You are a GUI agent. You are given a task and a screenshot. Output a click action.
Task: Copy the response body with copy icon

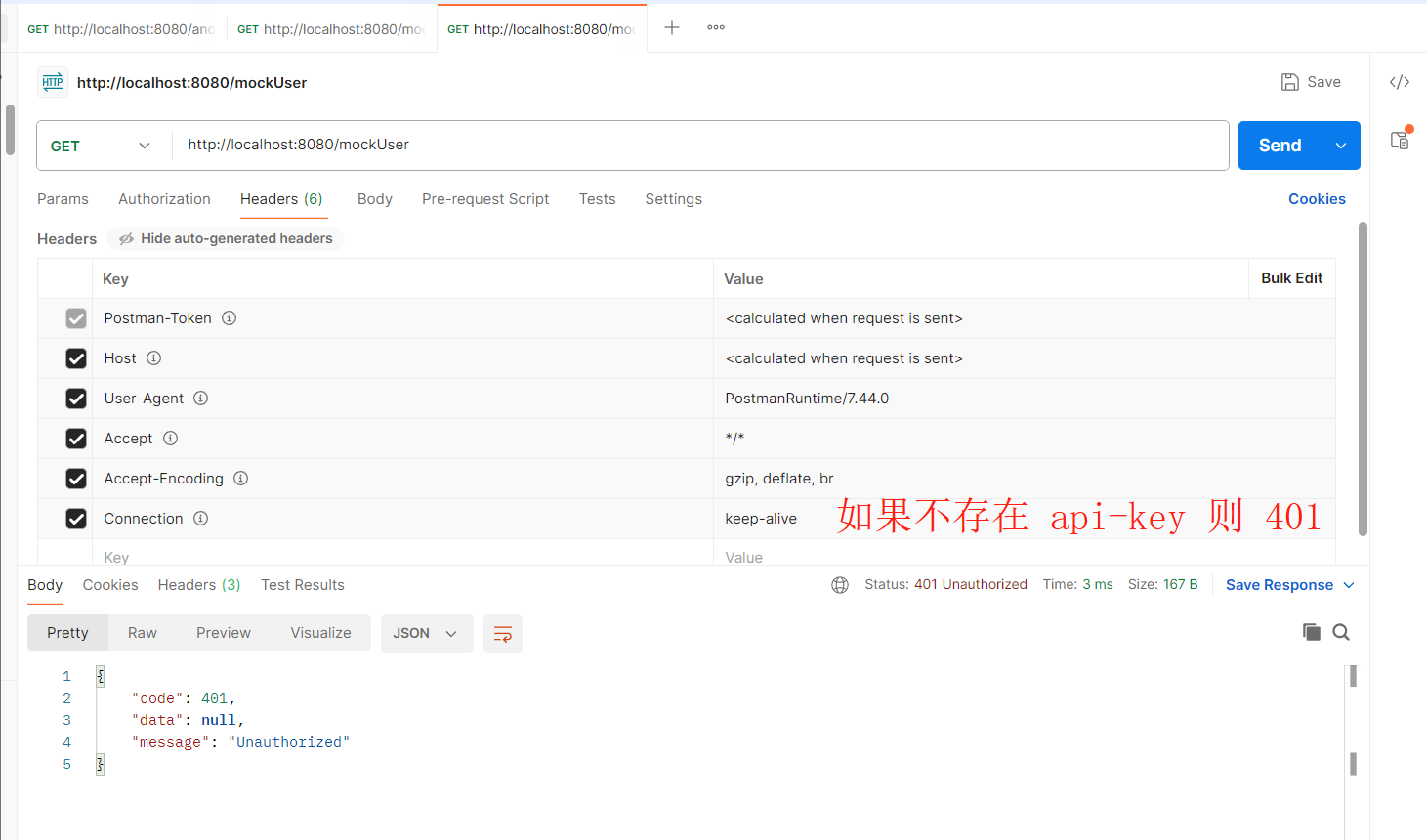click(1311, 633)
